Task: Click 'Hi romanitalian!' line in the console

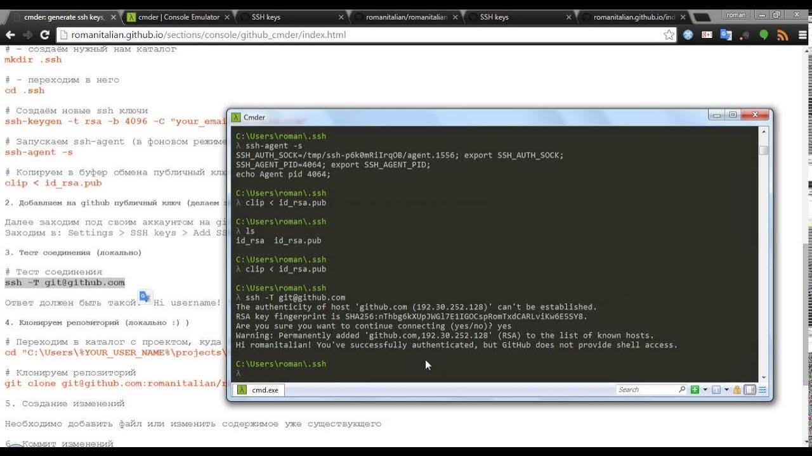Action: (x=457, y=345)
